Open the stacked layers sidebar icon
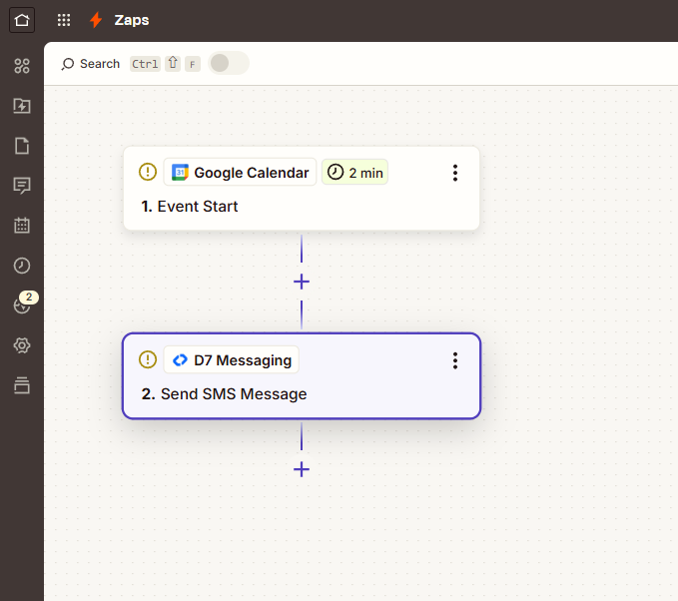The height and width of the screenshot is (601, 678). tap(22, 384)
